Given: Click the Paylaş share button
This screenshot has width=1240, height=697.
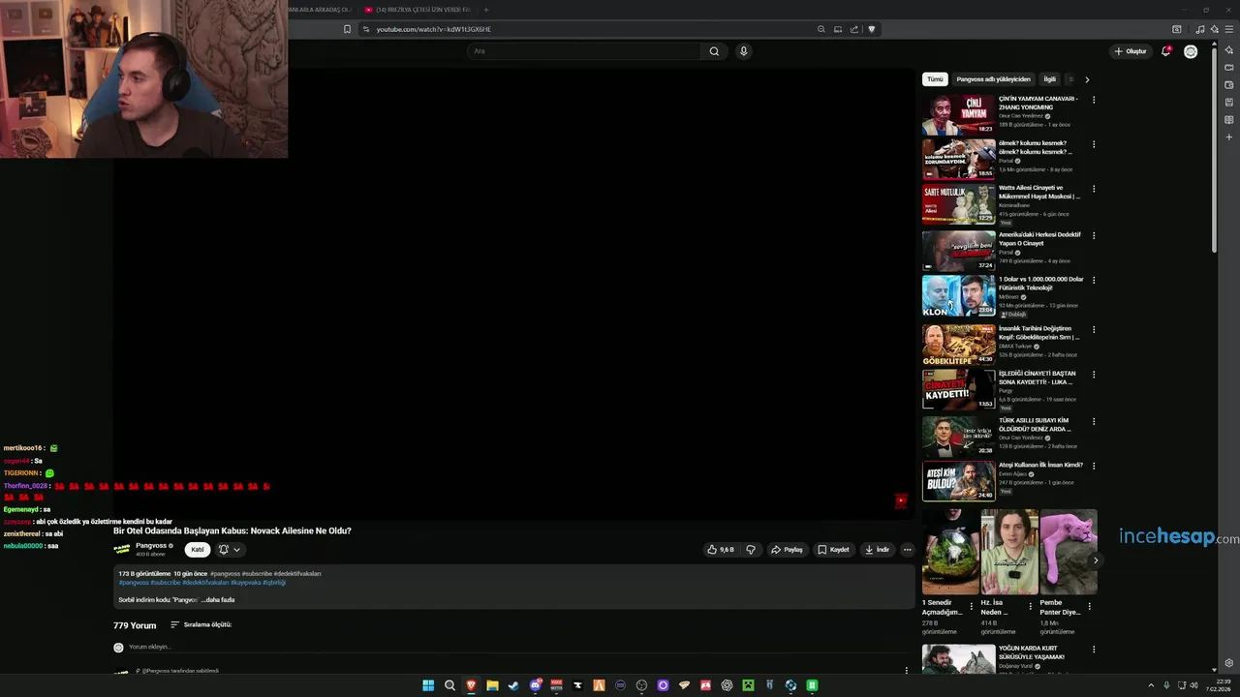Looking at the screenshot, I should point(787,550).
